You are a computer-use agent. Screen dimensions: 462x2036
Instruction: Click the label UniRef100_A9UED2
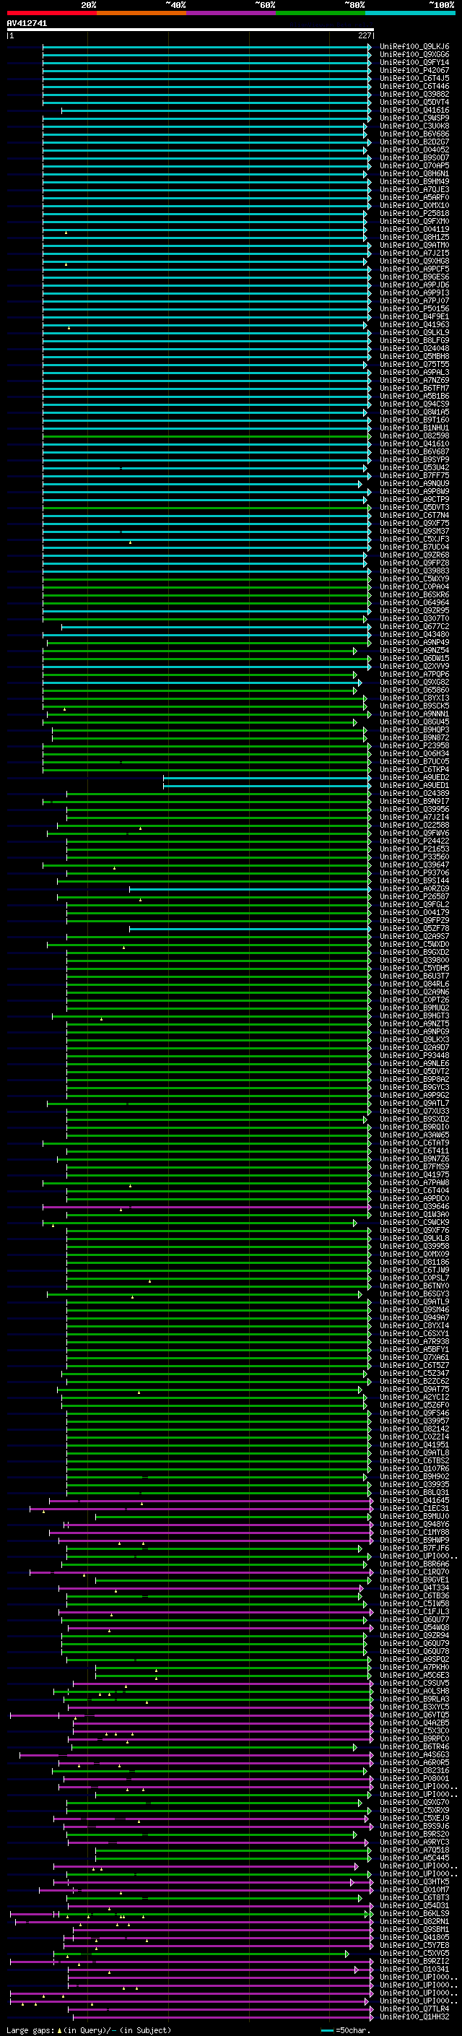[x=414, y=777]
